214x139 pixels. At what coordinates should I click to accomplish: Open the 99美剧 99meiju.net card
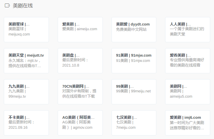[134, 92]
